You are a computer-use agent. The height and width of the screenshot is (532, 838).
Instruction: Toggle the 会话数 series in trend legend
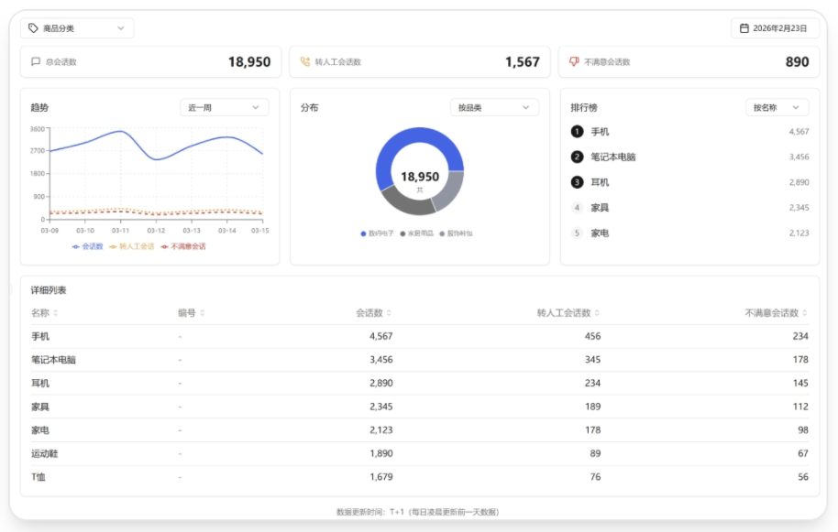click(x=88, y=246)
